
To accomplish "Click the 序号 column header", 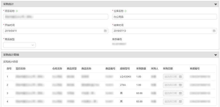I will (x=9, y=69).
